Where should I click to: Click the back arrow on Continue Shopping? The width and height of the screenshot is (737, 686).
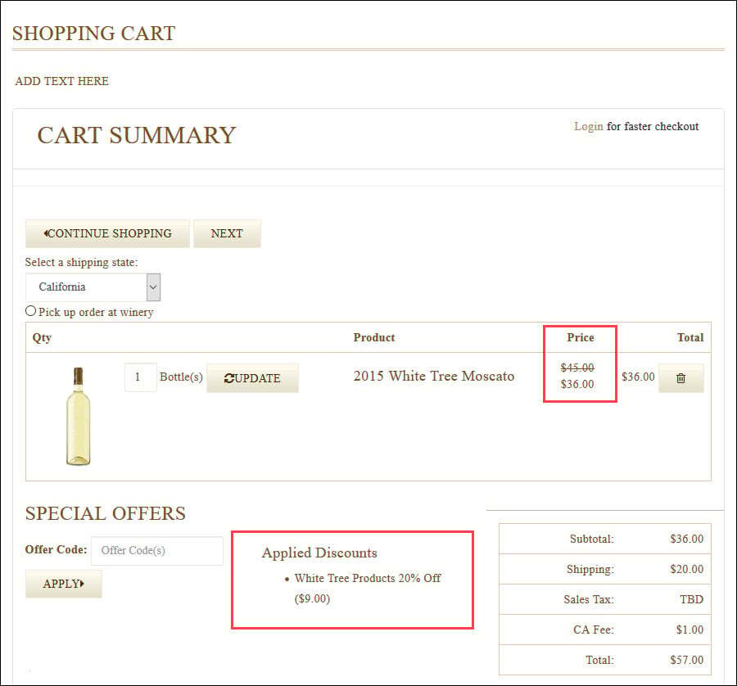click(x=46, y=233)
